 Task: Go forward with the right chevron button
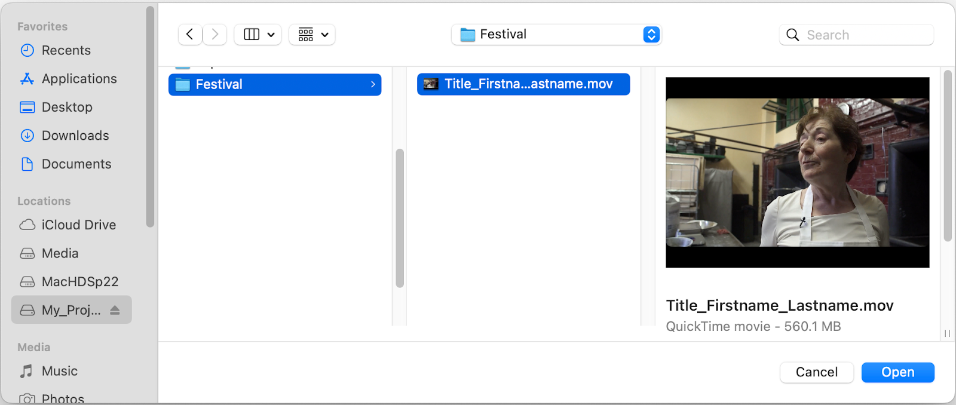(x=215, y=35)
